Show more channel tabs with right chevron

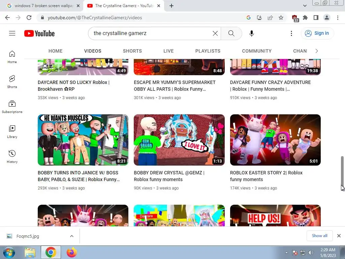(x=317, y=51)
